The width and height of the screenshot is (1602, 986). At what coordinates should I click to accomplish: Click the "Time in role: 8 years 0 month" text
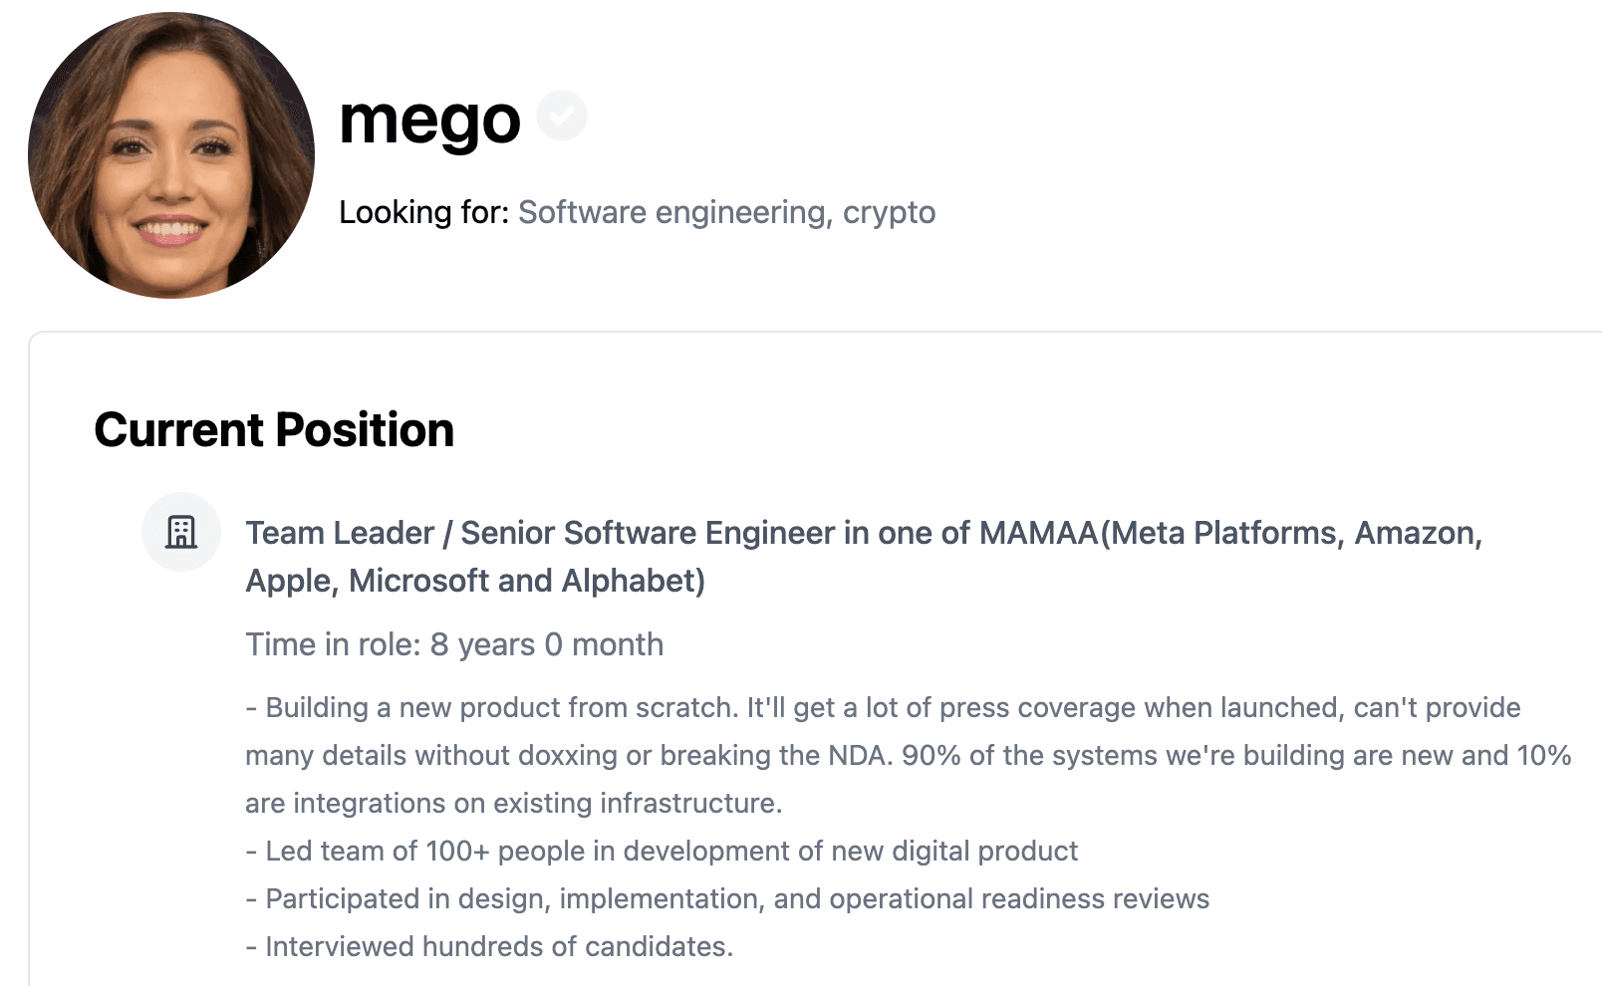coord(454,644)
